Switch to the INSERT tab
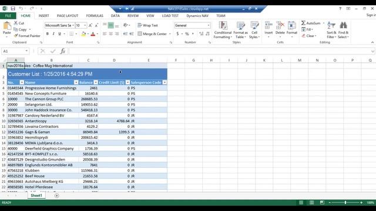The height and width of the screenshot is (211, 376). click(43, 16)
